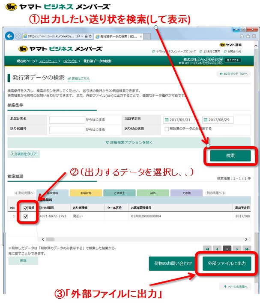Click the 送り状番号 input field
260x303 pixels.
click(67, 130)
